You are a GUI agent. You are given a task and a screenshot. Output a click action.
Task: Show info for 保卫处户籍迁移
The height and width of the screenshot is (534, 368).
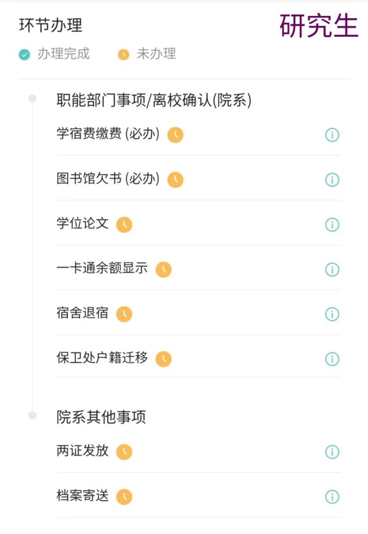coord(332,359)
